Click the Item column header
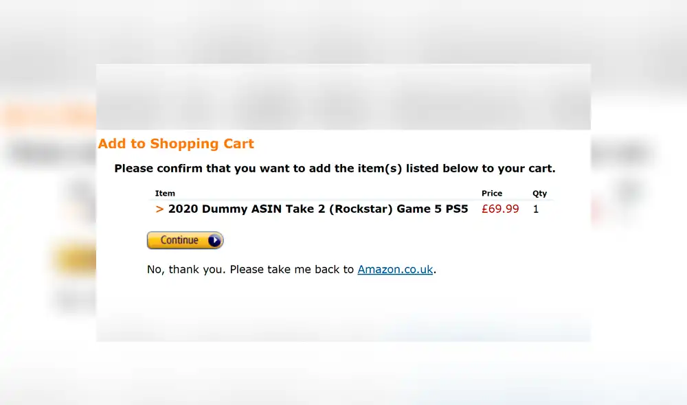 tap(165, 194)
